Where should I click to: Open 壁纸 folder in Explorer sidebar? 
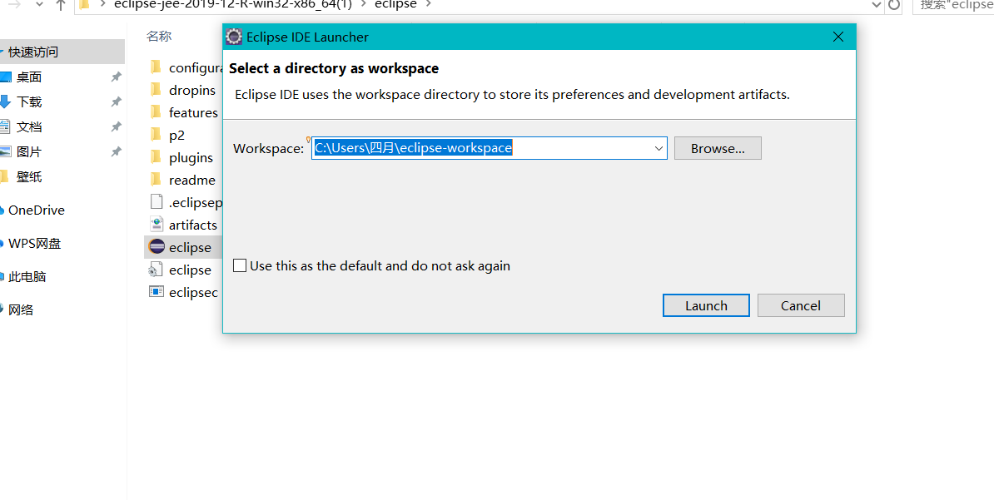click(x=29, y=177)
